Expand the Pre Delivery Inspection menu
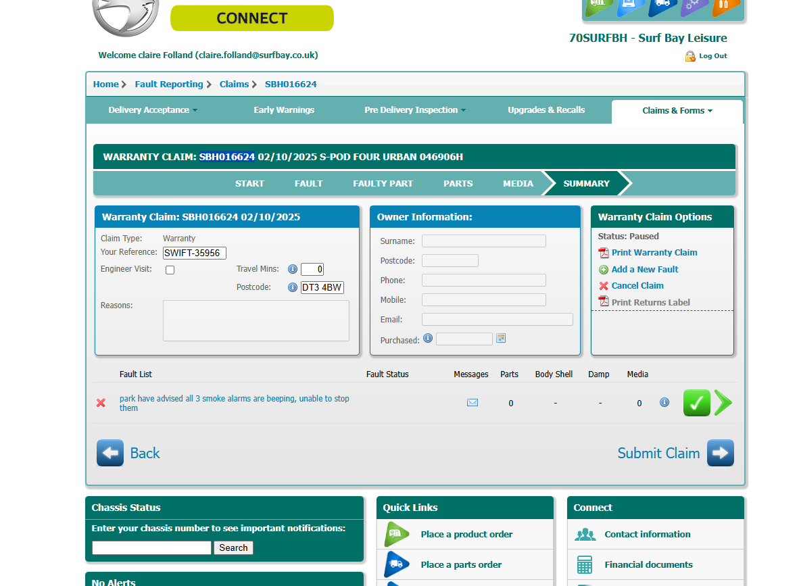The width and height of the screenshot is (799, 586). point(415,110)
